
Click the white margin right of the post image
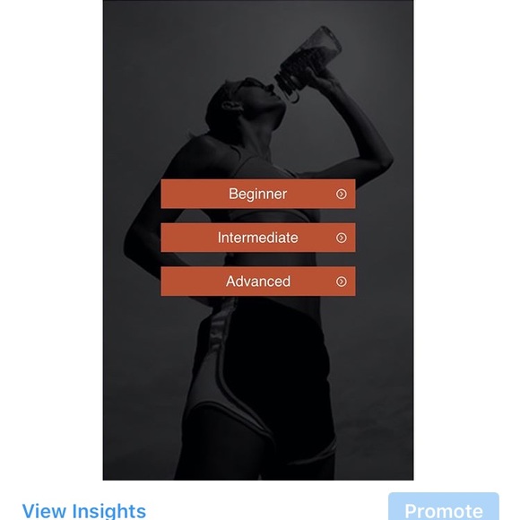[x=466, y=240]
